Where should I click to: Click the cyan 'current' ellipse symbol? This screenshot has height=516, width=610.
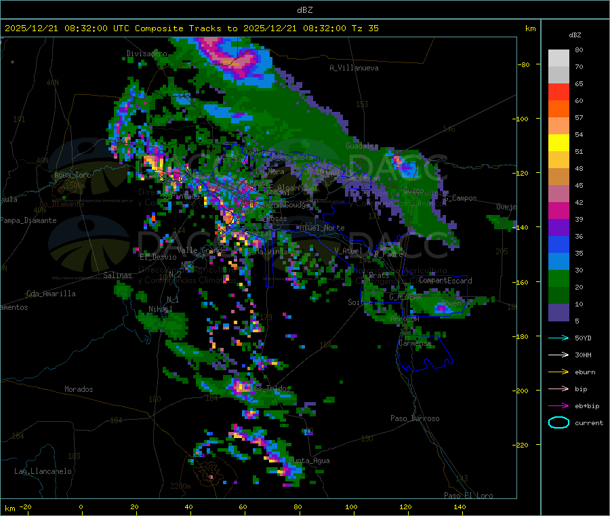(558, 422)
